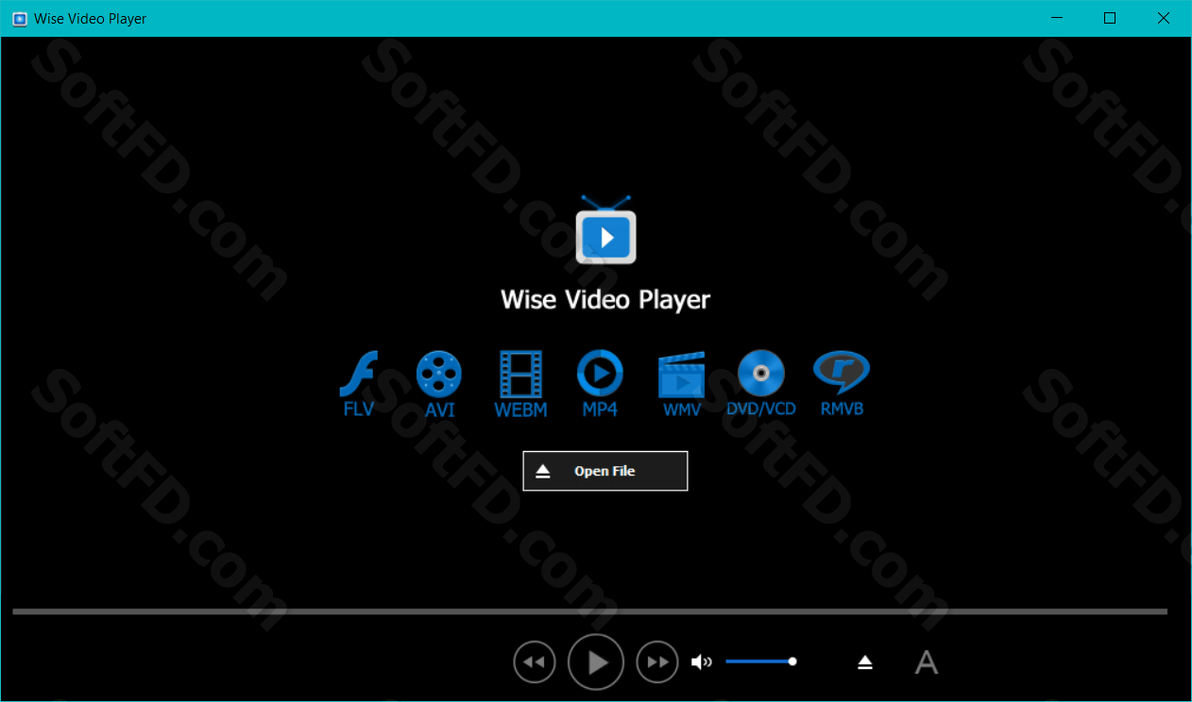Click the video progress seek bar
The height and width of the screenshot is (702, 1192).
point(590,611)
